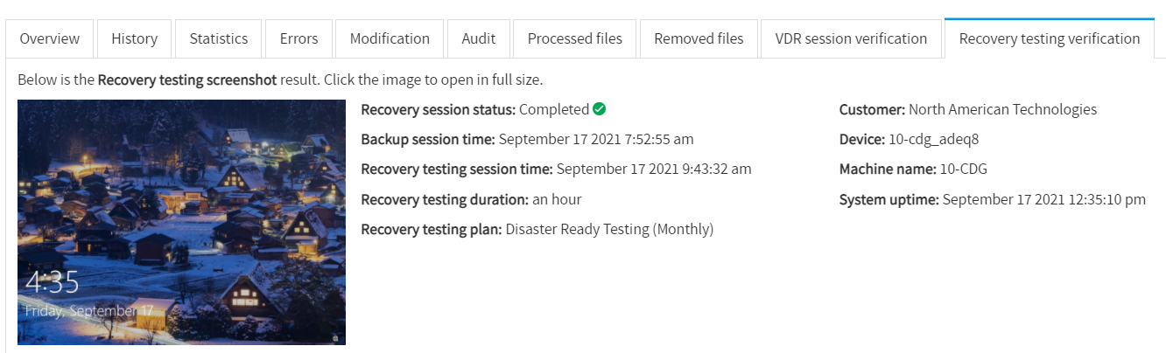Click the device name 10-cdg_adeq8
1166x353 pixels.
click(x=934, y=139)
